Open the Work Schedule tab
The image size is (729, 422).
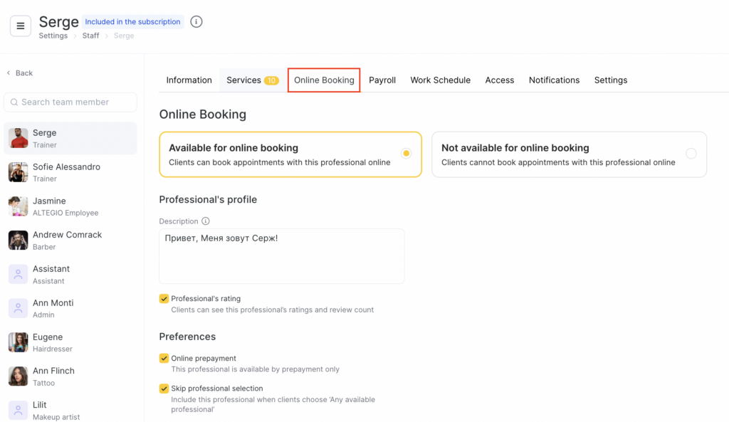click(x=440, y=80)
